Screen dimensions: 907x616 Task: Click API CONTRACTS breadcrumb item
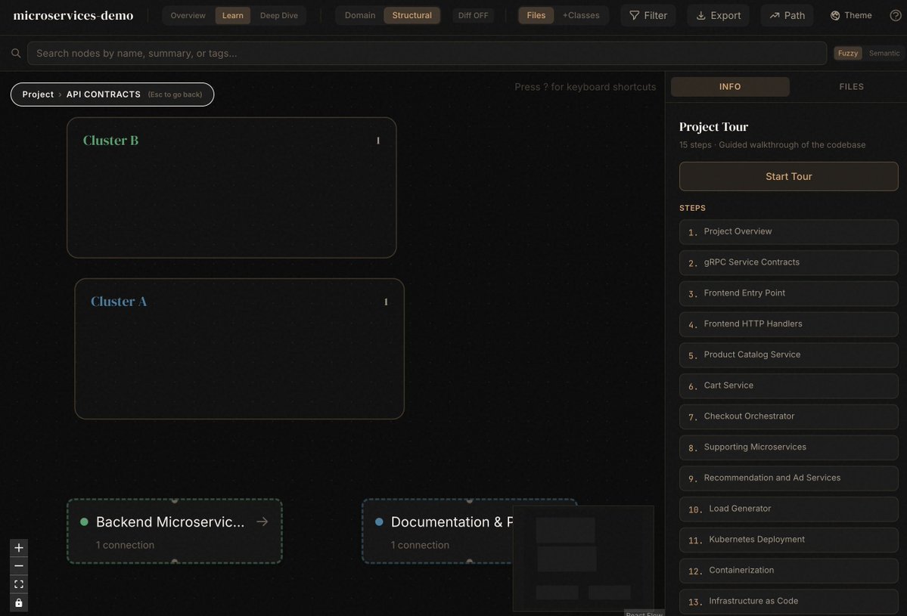[103, 94]
